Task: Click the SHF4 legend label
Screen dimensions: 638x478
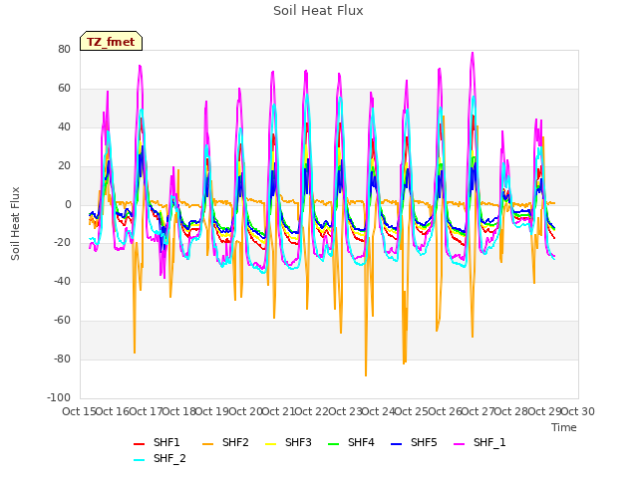Action: (x=361, y=442)
